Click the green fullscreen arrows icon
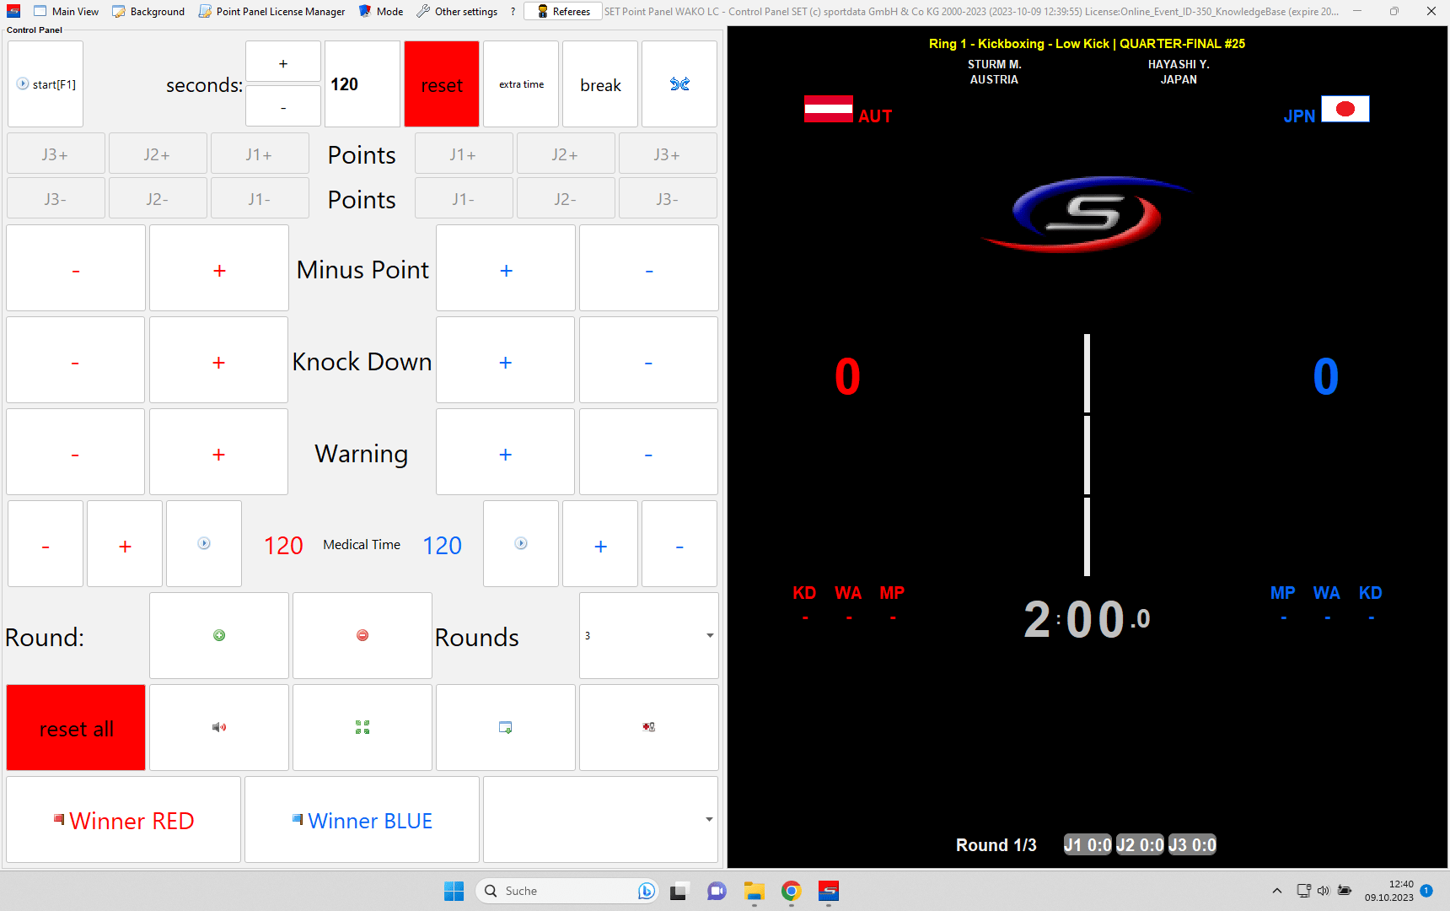This screenshot has height=911, width=1450. pyautogui.click(x=362, y=727)
